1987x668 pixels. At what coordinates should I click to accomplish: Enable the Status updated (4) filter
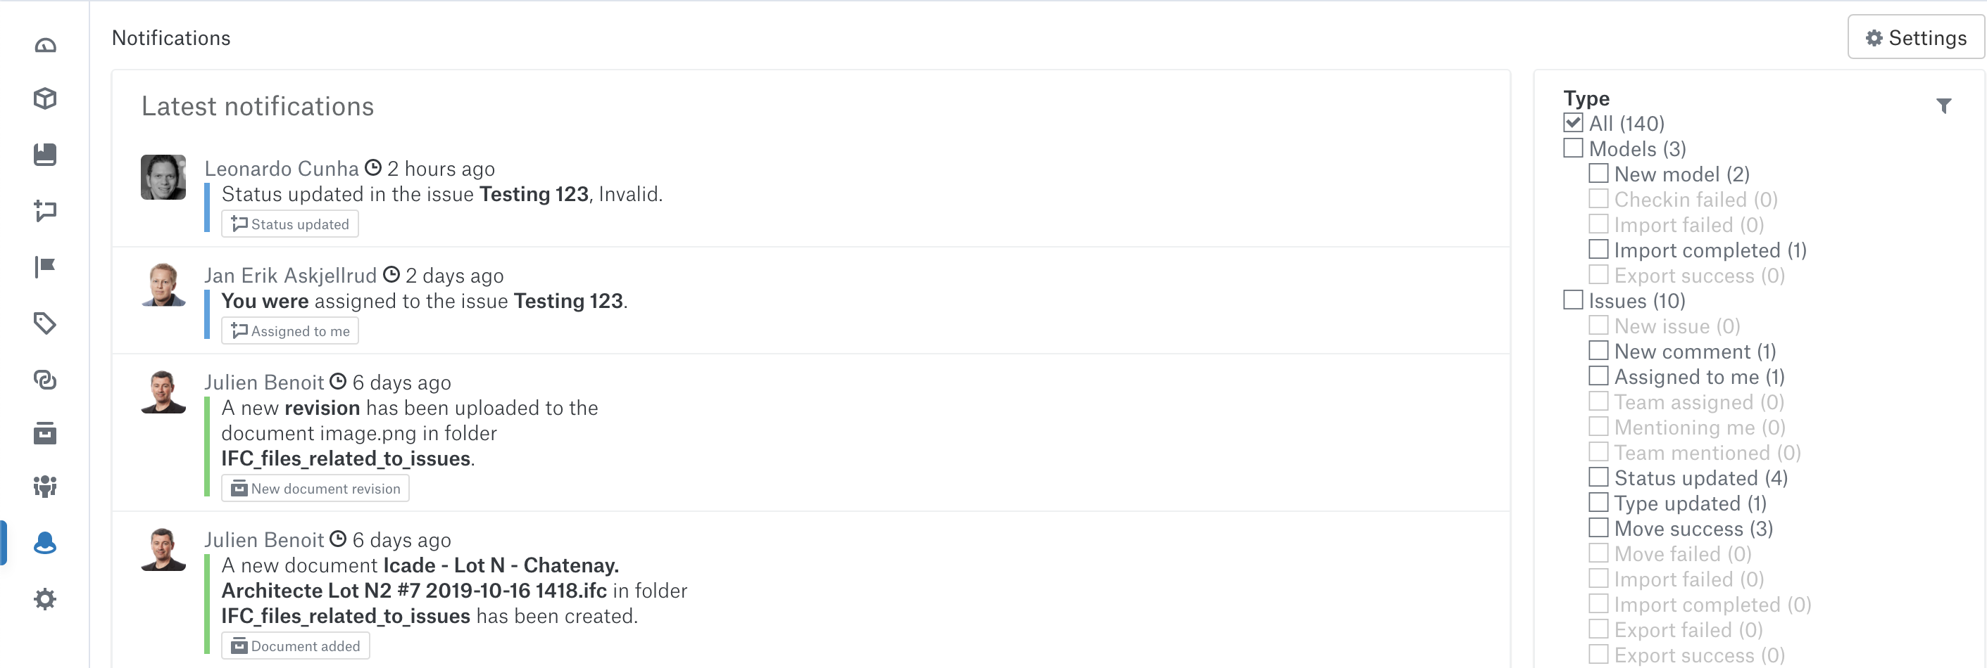pos(1598,477)
